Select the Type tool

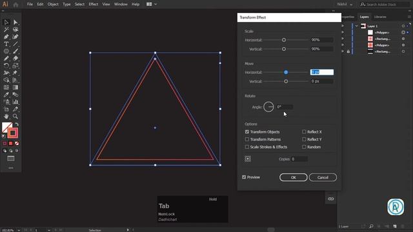pyautogui.click(x=6, y=44)
